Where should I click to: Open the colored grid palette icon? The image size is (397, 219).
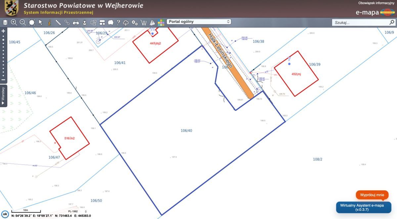coord(161,22)
